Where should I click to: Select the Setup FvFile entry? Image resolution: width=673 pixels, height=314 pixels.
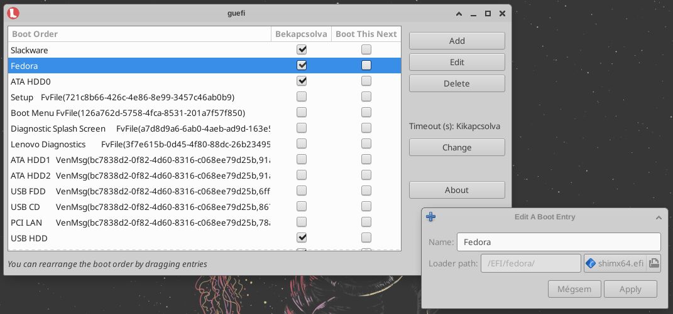tap(204, 97)
